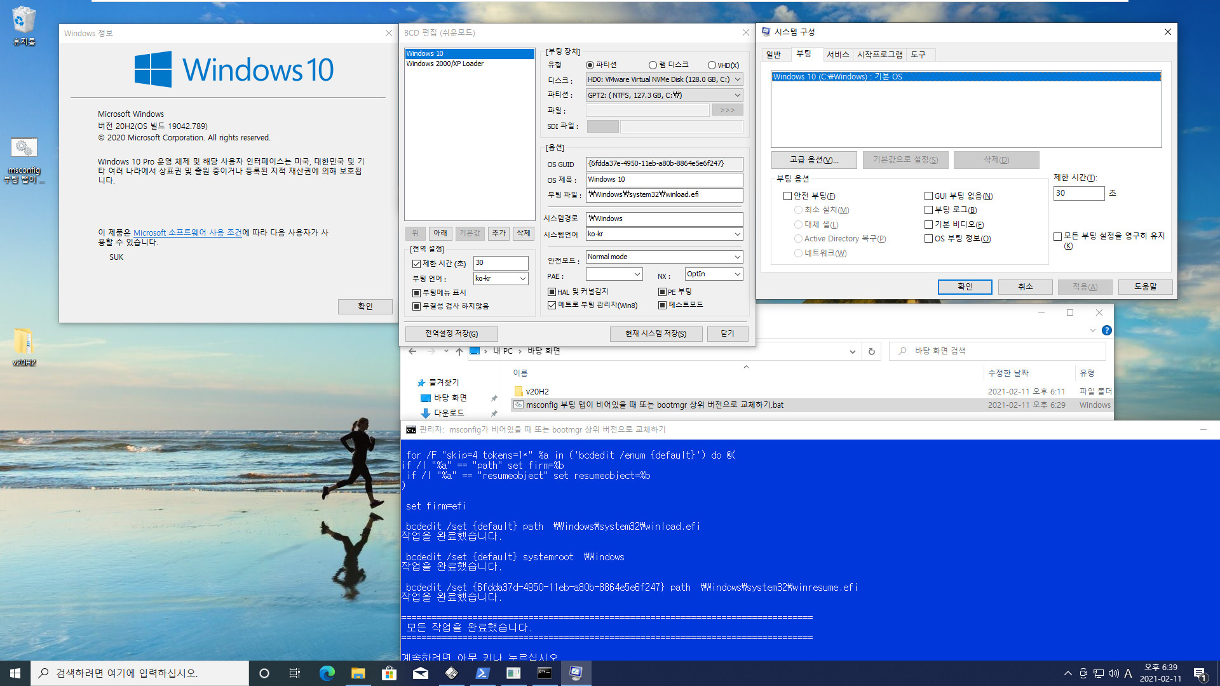Open the notification center icon

pos(1200,673)
